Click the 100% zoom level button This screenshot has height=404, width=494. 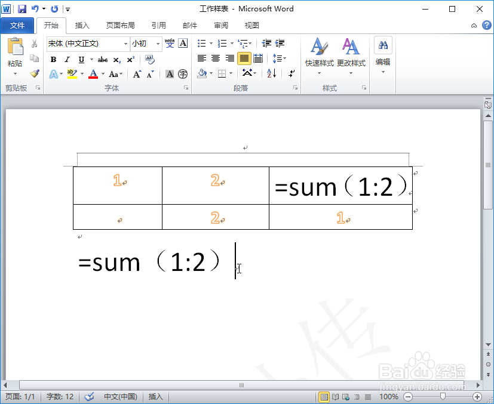389,397
